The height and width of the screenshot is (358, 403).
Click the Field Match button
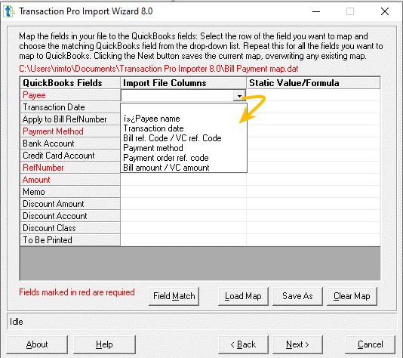174,296
